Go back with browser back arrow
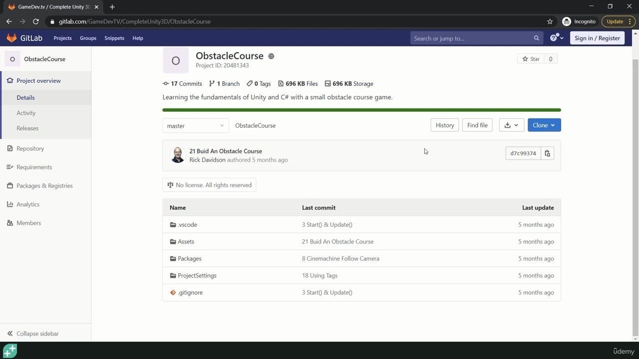The image size is (639, 359). [x=9, y=21]
